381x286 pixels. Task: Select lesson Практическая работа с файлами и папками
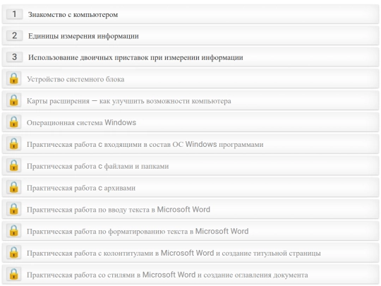point(190,165)
